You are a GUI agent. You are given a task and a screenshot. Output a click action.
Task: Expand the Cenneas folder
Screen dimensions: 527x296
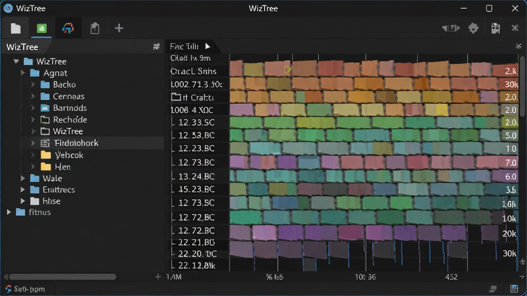tap(33, 96)
